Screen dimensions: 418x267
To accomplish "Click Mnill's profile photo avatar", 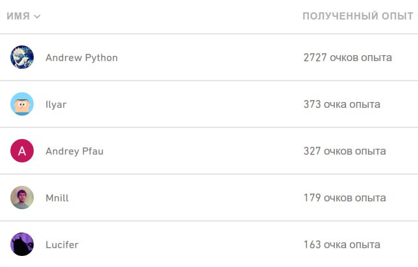I will pyautogui.click(x=22, y=197).
